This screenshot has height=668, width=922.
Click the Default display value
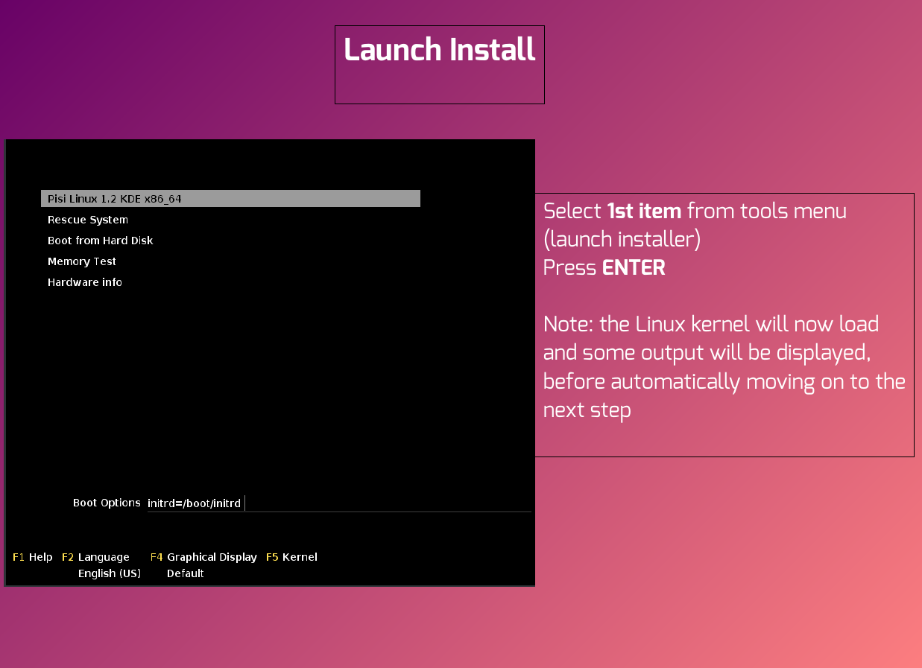186,573
